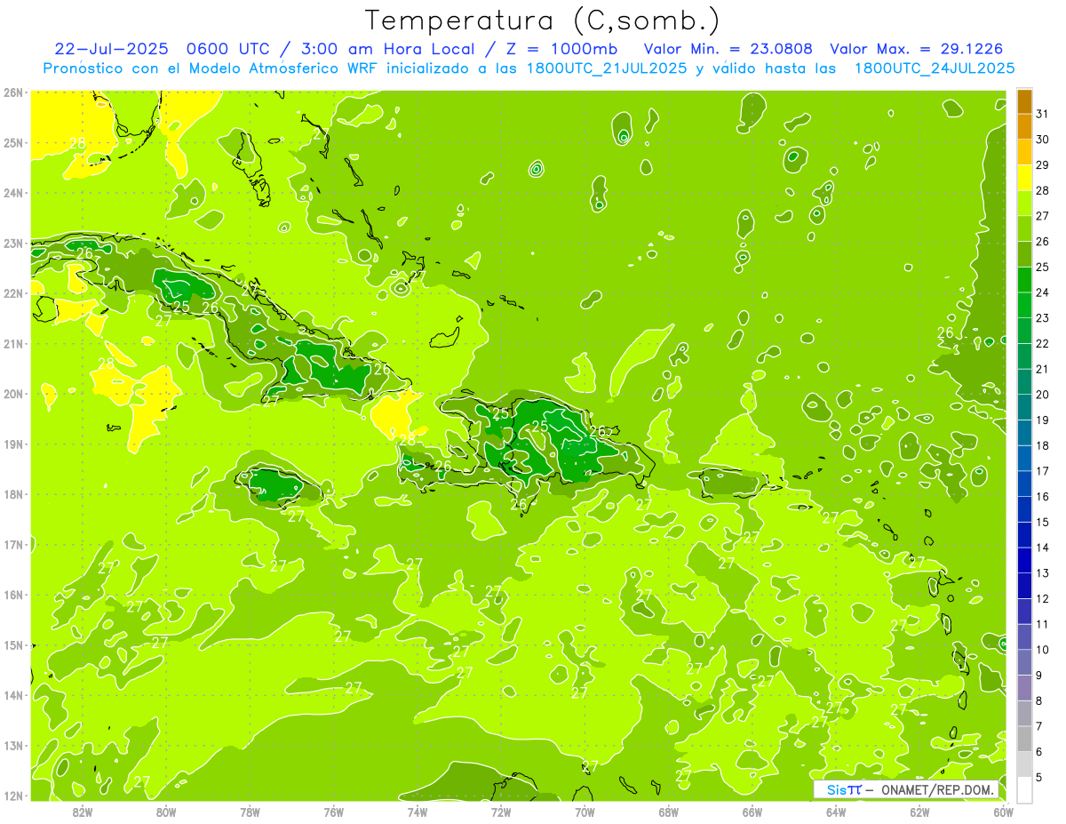Click the 20N latitude axis label
Screen dimensions: 1066x824
(x=13, y=394)
